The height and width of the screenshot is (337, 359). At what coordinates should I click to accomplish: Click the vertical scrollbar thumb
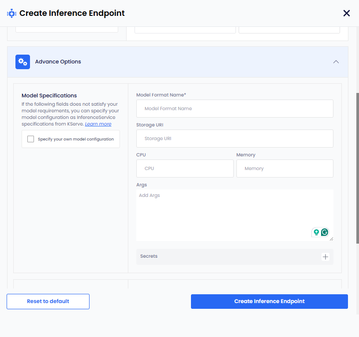click(357, 168)
